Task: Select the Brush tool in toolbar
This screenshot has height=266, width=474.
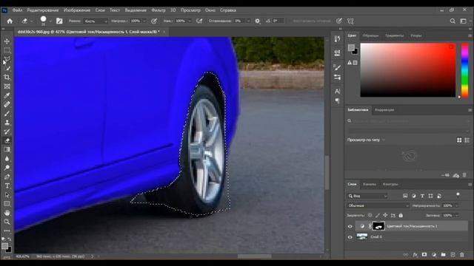Action: pos(7,113)
